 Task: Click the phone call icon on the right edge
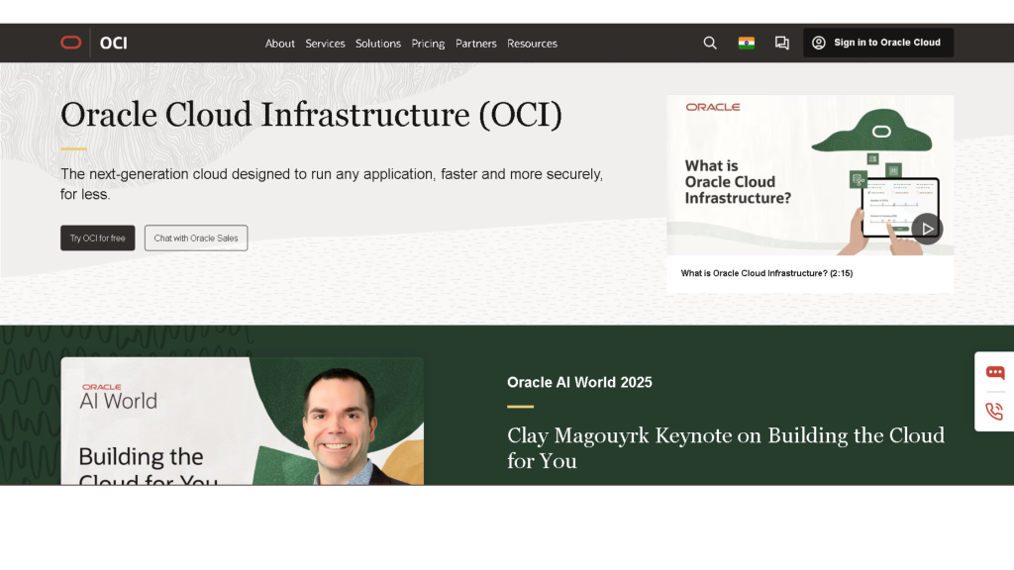coord(993,410)
